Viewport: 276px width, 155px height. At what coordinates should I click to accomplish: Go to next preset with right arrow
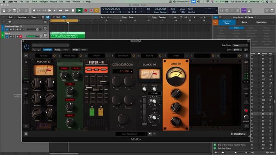coord(39,50)
